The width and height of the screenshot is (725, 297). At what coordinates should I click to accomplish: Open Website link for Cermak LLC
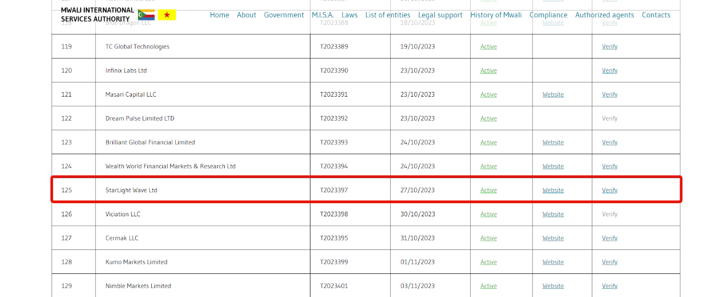pos(553,239)
